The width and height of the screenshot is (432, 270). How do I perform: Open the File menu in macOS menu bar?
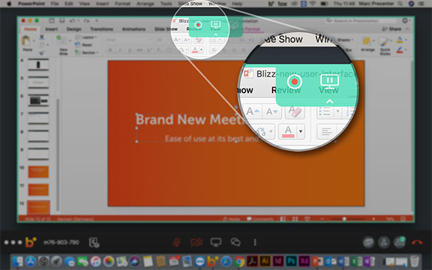click(x=55, y=4)
